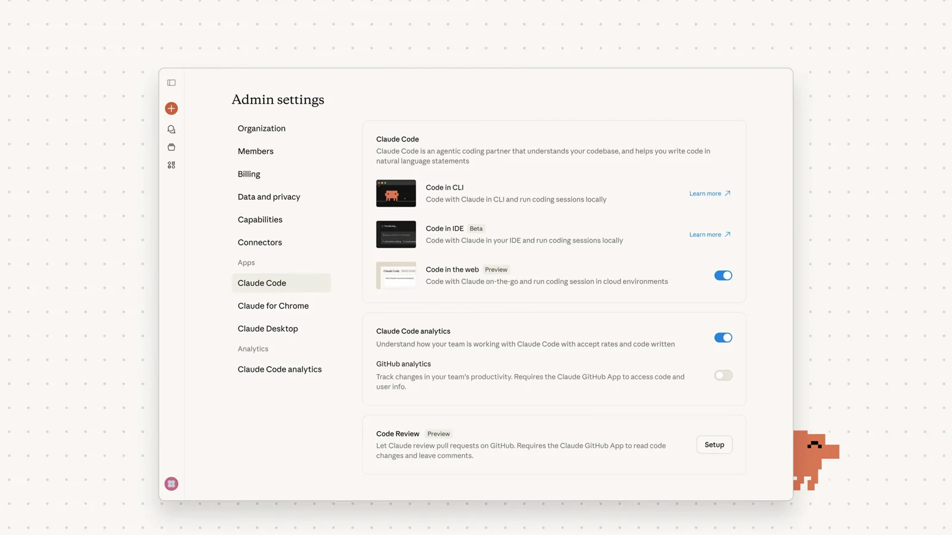
Task: Turn off Claude Code analytics toggle
Action: 723,338
